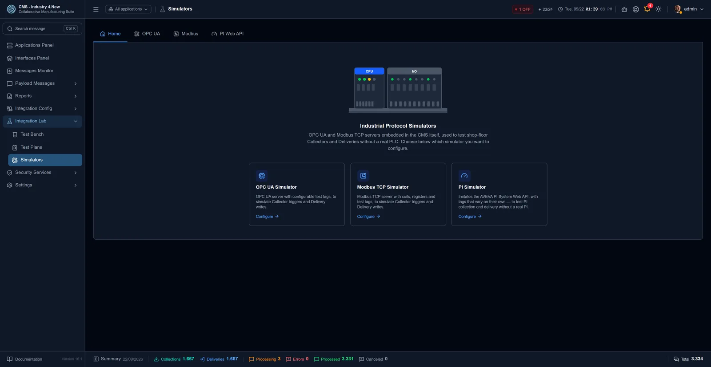Click the Simulators flask icon in header
Image resolution: width=711 pixels, height=367 pixels.
pyautogui.click(x=163, y=9)
